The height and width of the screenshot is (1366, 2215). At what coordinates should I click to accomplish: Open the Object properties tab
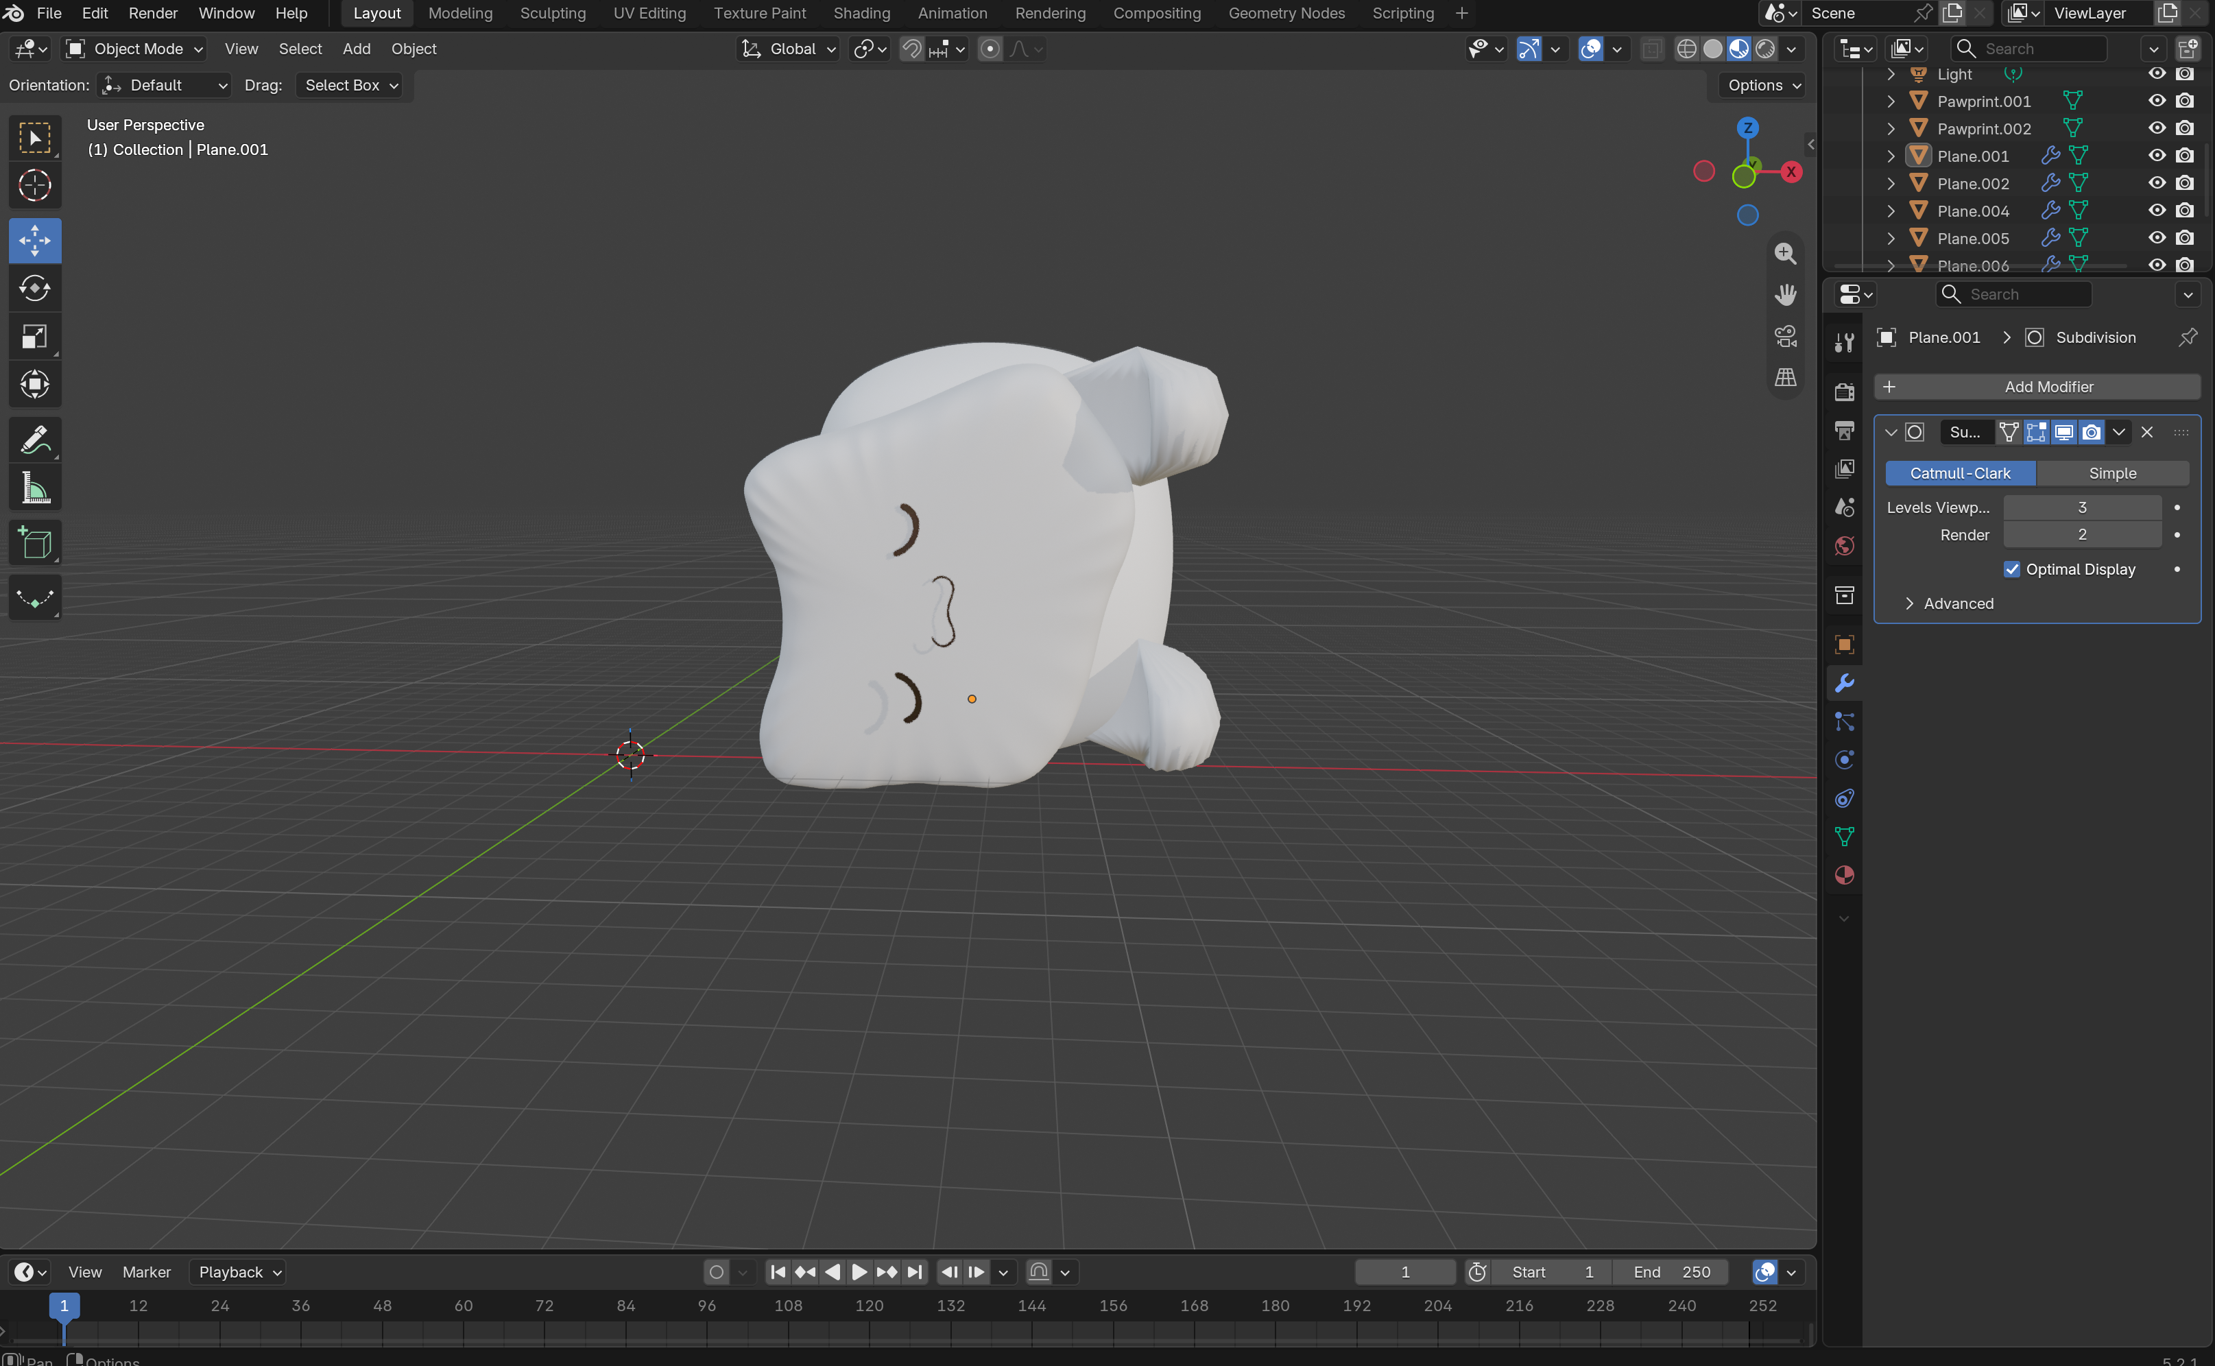[x=1844, y=644]
